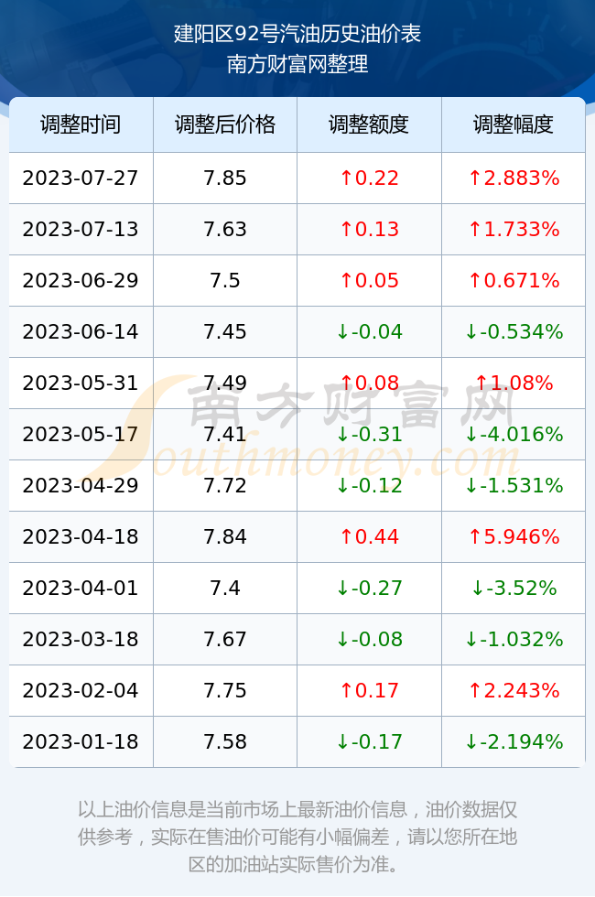Click the 调整时间 column header
The width and height of the screenshot is (595, 897).
[x=81, y=124]
